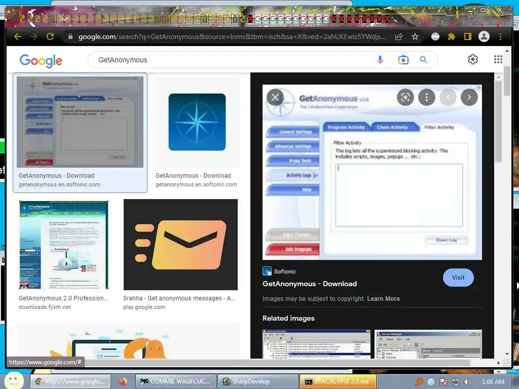Open the Google apps grid
This screenshot has width=519, height=389.
498,59
